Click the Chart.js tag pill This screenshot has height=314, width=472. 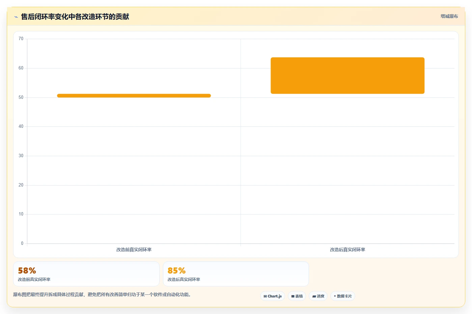coord(273,296)
